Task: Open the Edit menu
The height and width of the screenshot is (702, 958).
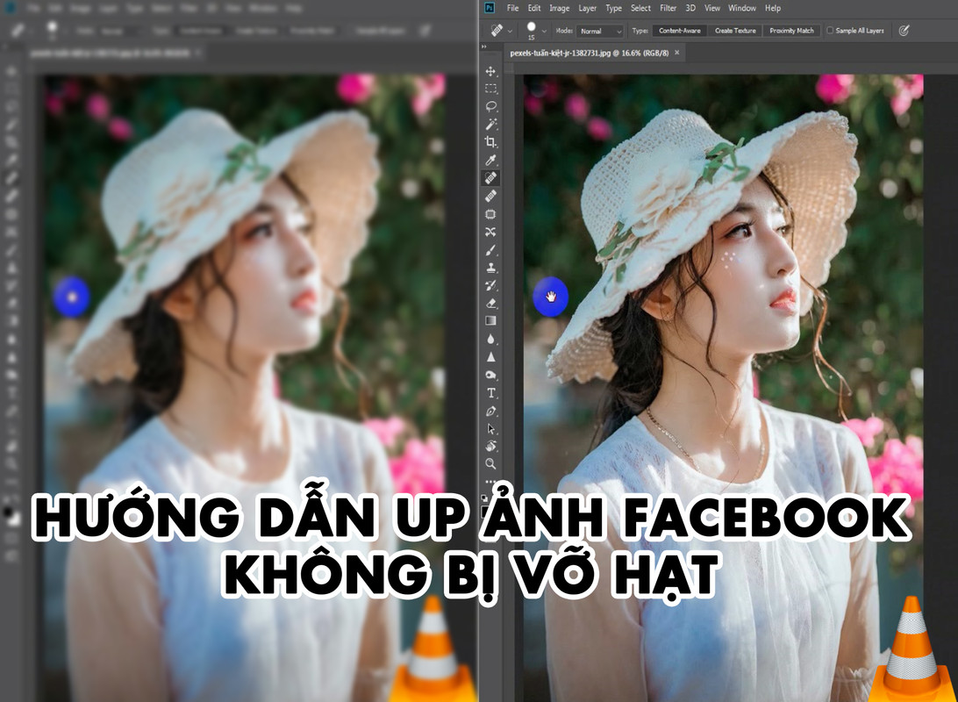Action: pos(534,8)
